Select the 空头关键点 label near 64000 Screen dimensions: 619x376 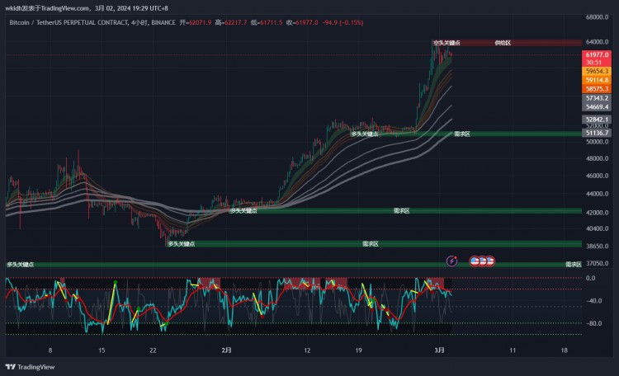coord(447,43)
